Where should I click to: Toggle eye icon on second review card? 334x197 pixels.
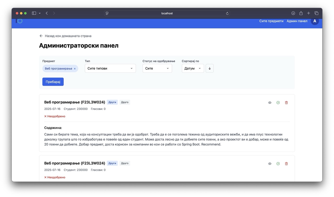(270, 164)
